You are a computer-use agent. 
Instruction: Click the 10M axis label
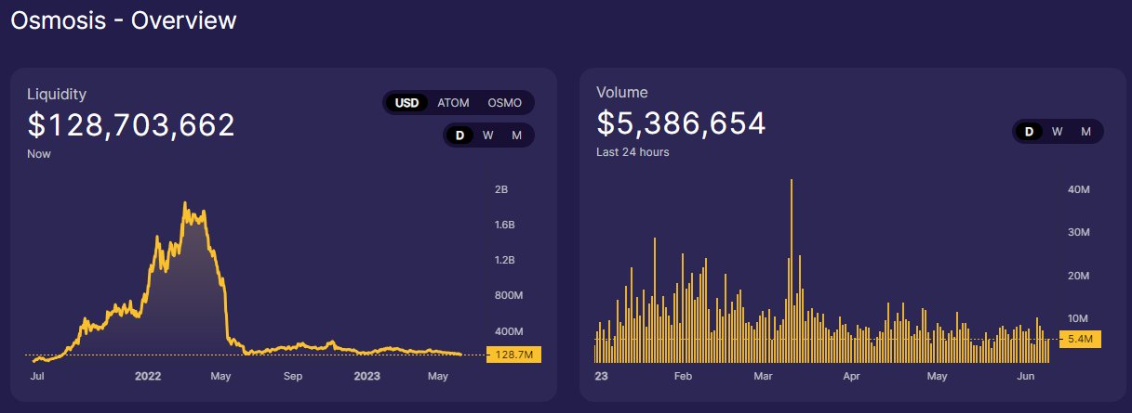[1078, 318]
